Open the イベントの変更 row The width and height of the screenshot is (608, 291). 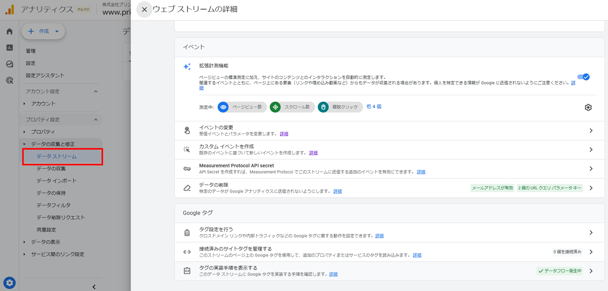(x=389, y=130)
